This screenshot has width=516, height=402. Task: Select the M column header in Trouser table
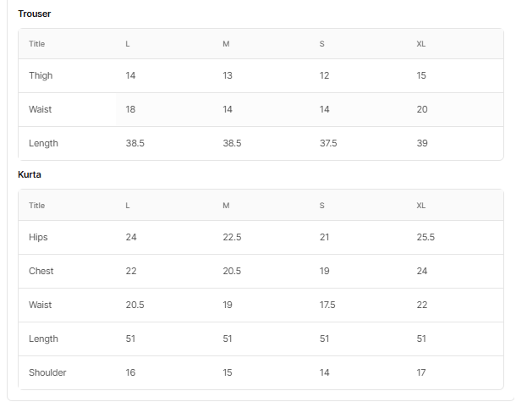click(x=226, y=44)
